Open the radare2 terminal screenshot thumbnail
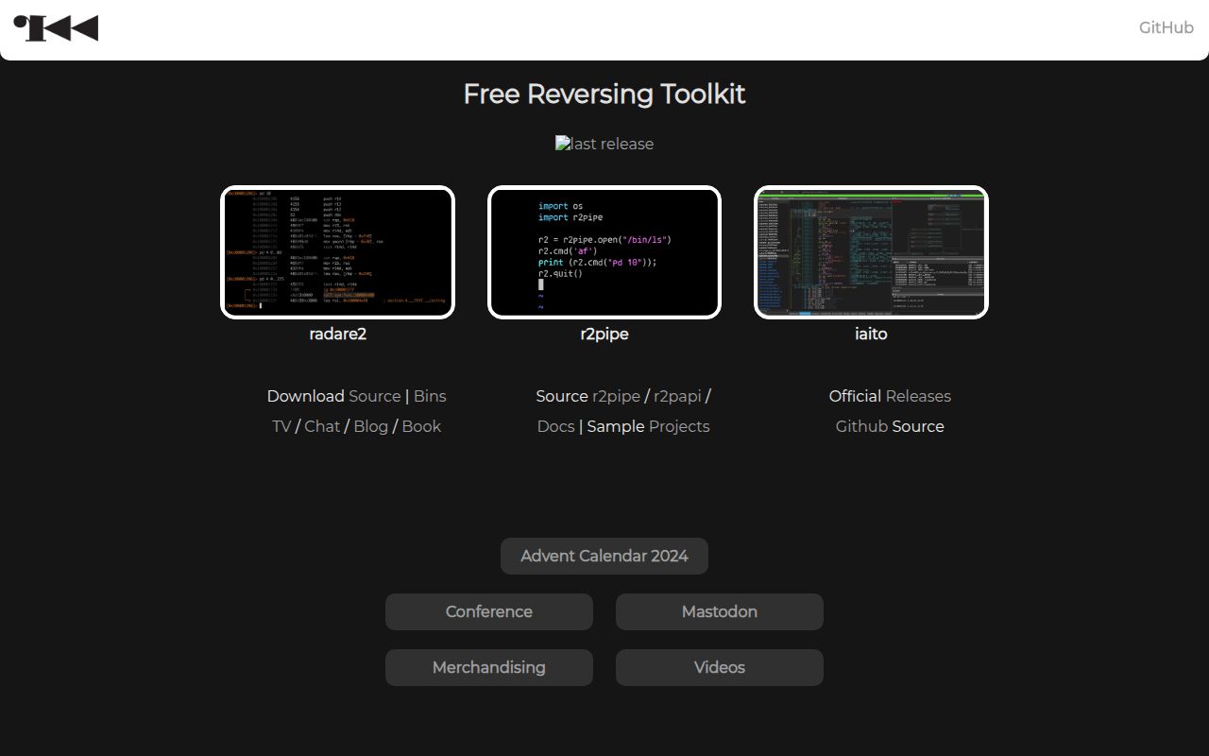Viewport: 1209px width, 756px height. (x=337, y=252)
